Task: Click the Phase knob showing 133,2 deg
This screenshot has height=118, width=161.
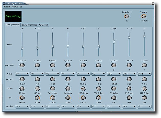Action: point(98,89)
